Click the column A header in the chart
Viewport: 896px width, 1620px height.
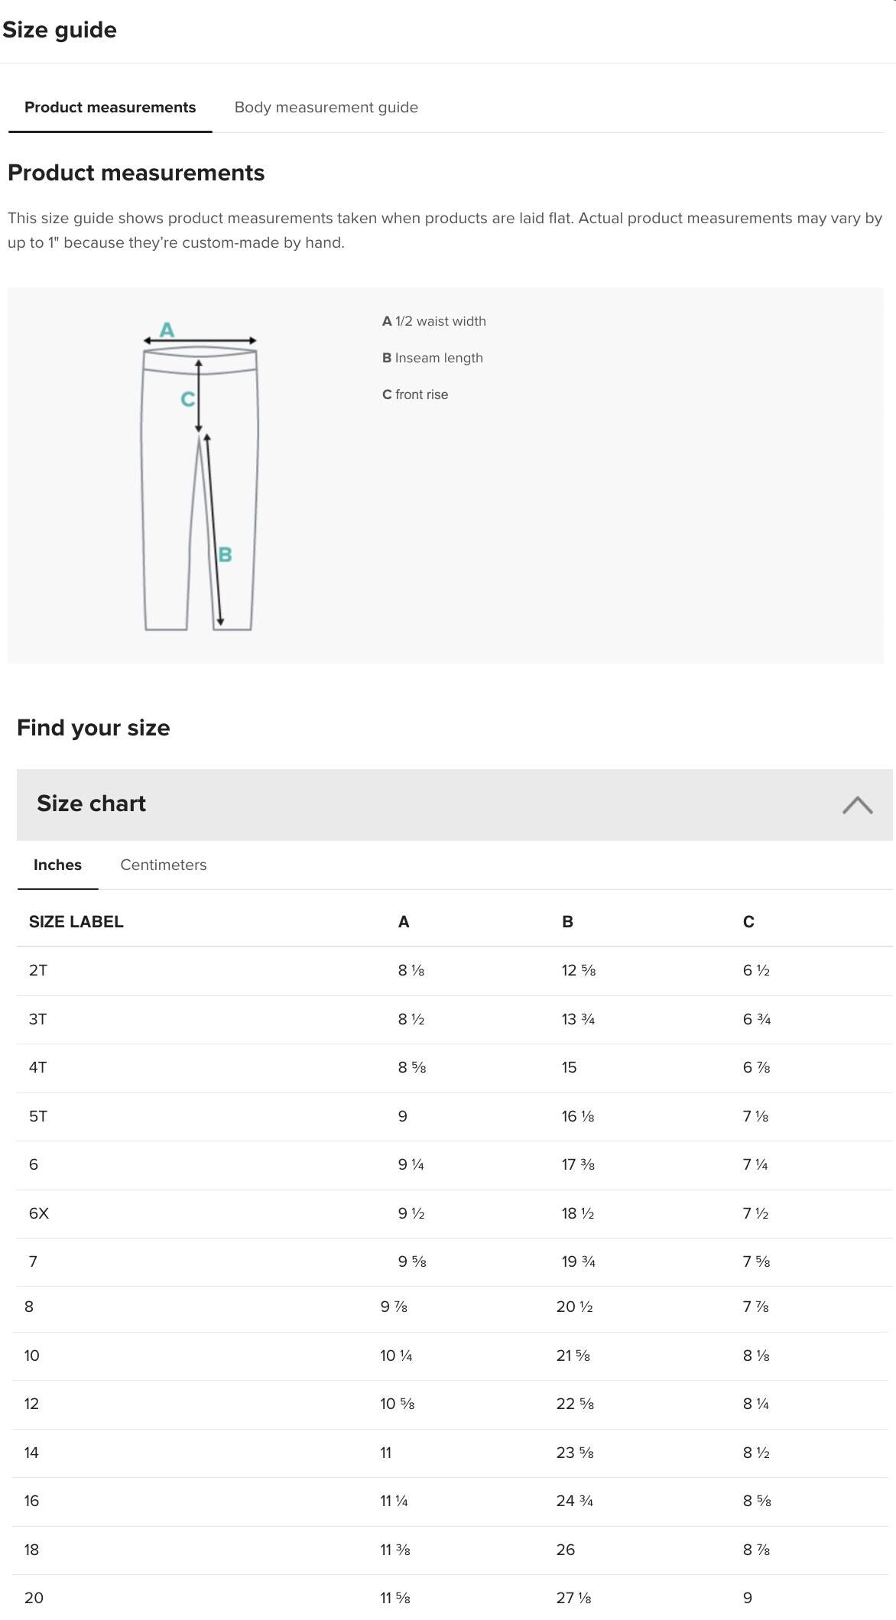tap(402, 921)
